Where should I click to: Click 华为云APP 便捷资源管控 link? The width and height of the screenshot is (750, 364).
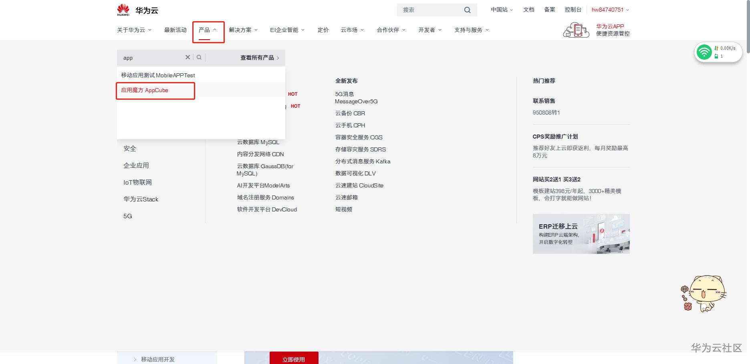click(x=613, y=30)
